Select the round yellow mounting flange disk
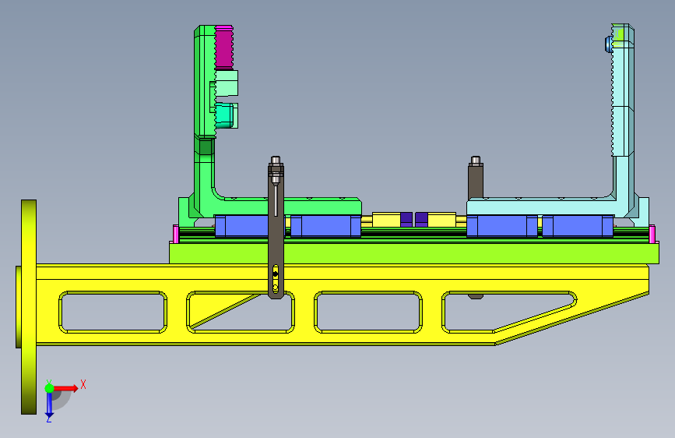Image resolution: width=675 pixels, height=438 pixels. (x=29, y=307)
